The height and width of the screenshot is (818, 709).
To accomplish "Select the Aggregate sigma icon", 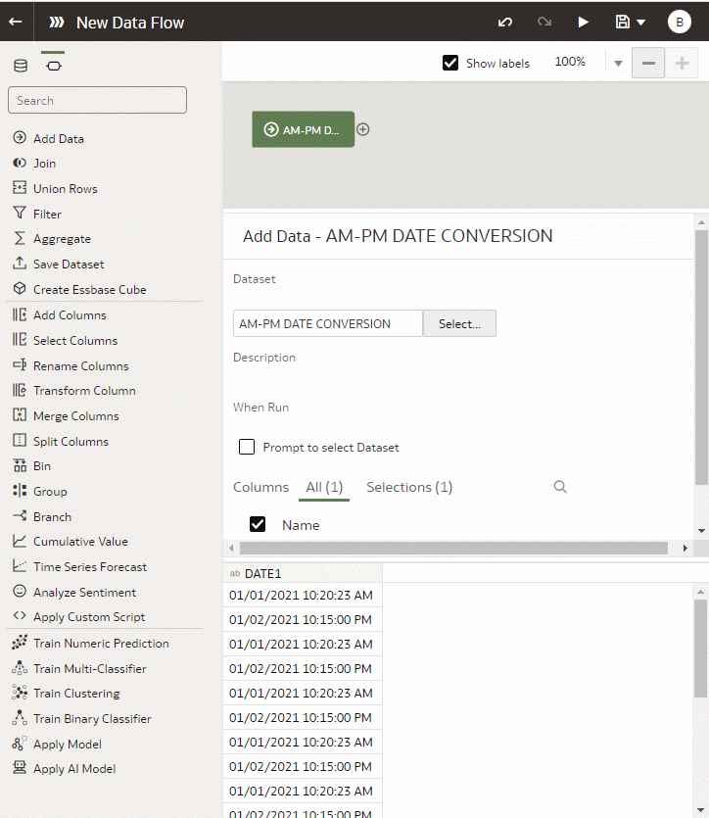I will click(20, 238).
